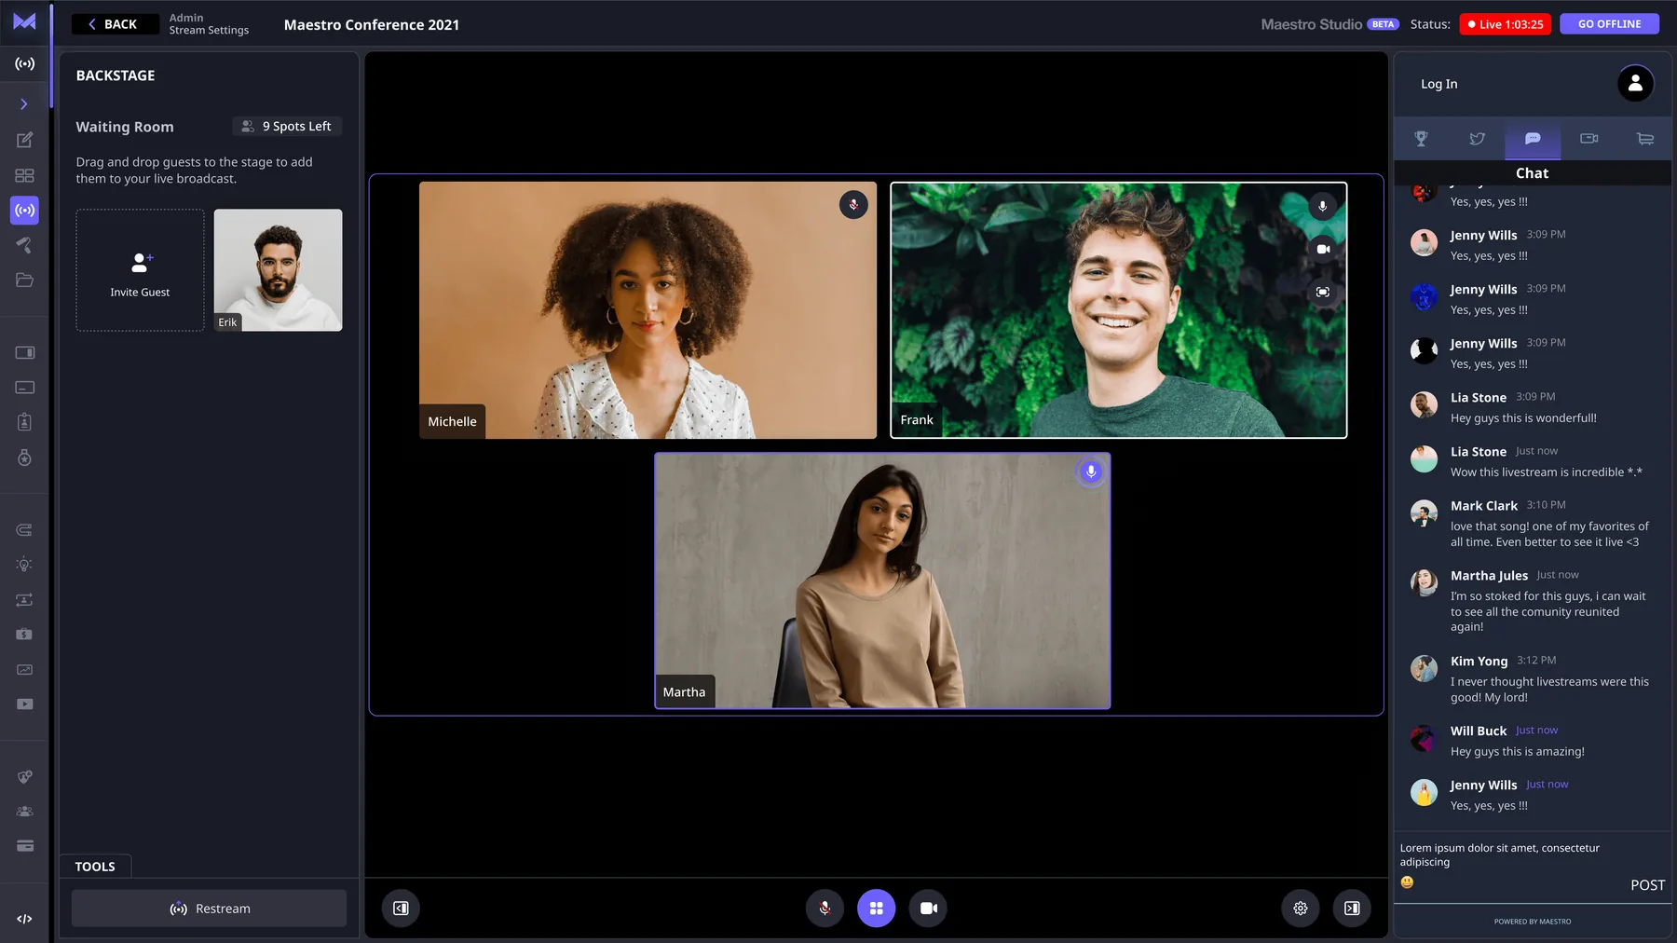Switch to the Twitter tab
Image resolution: width=1677 pixels, height=943 pixels.
pos(1477,139)
